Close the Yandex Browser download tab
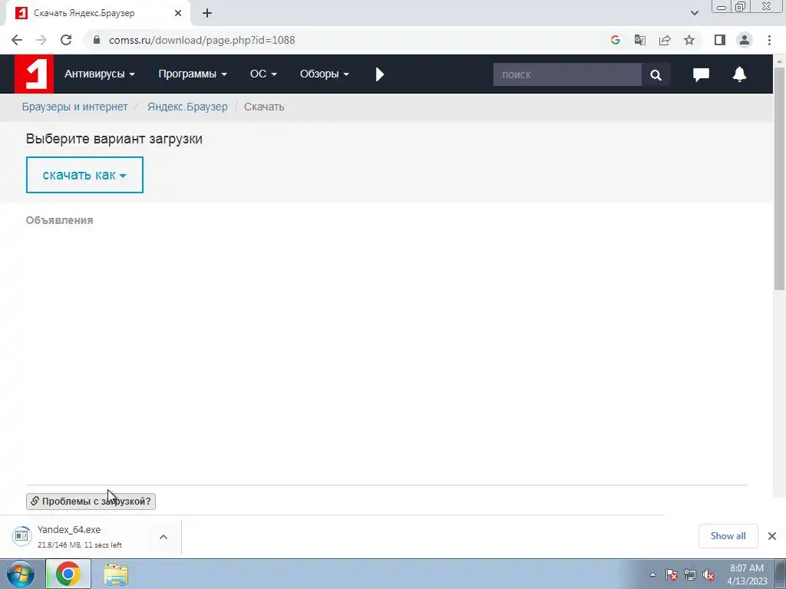786x589 pixels. coord(178,14)
